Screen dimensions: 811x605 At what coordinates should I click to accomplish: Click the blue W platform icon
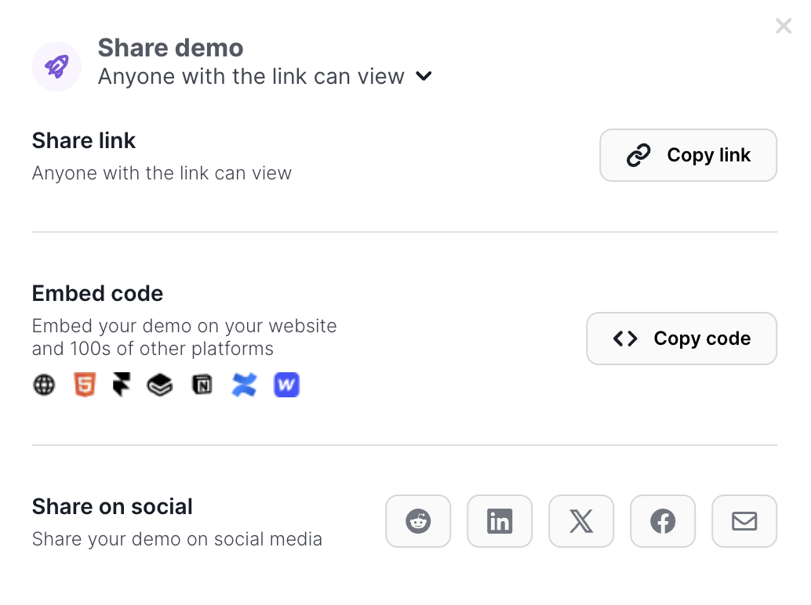[x=286, y=385]
